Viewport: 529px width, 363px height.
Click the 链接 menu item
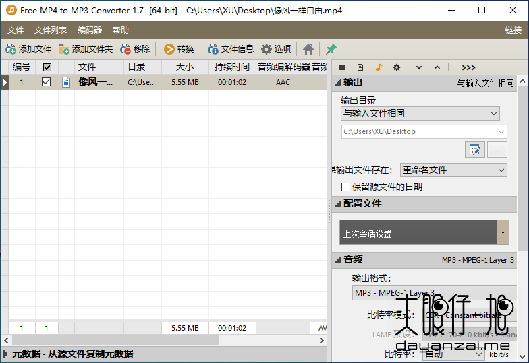(513, 30)
